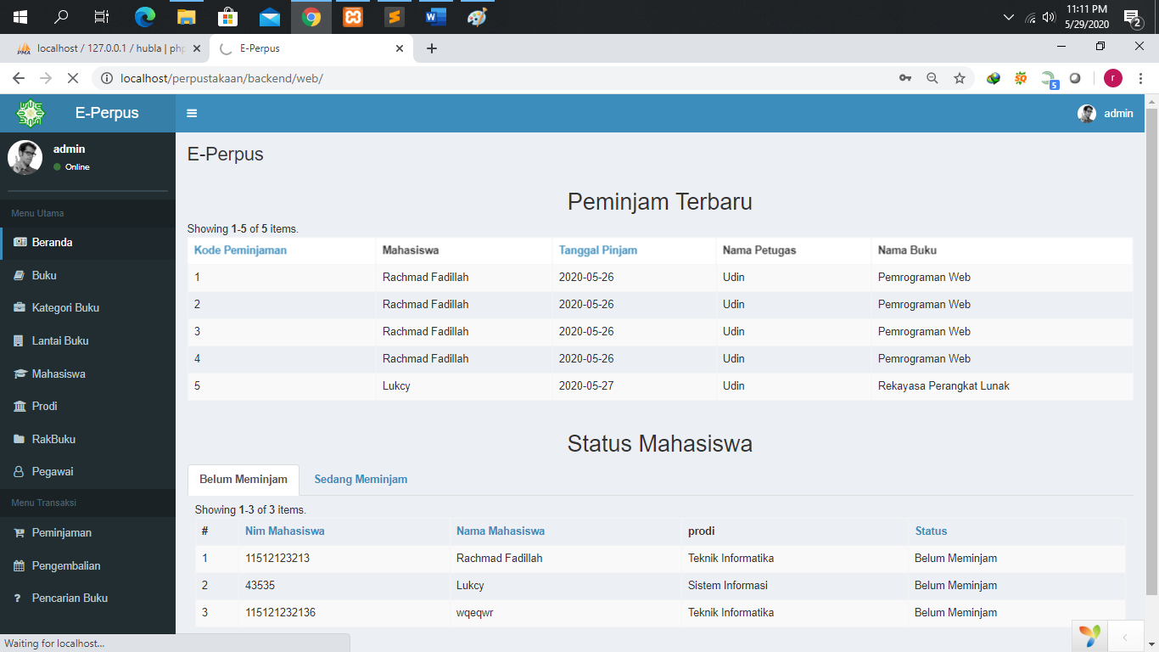
Task: Toggle the sidebar with the hamburger icon
Action: pyautogui.click(x=192, y=112)
